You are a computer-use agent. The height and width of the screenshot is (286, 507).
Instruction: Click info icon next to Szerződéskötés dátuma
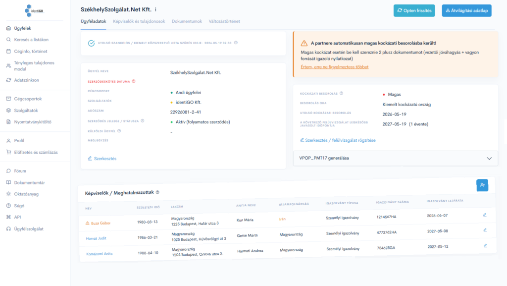point(134,81)
